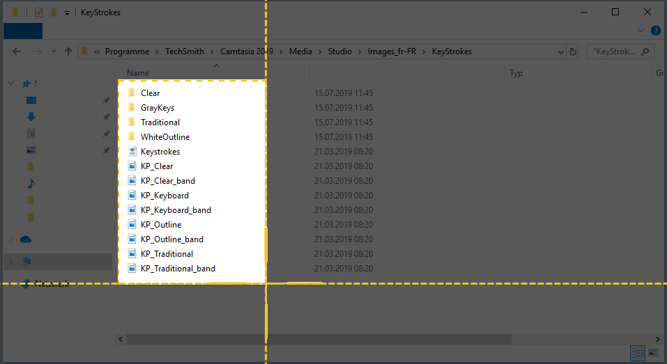
Task: Select This PC icon in sidebar
Action: pos(26,261)
